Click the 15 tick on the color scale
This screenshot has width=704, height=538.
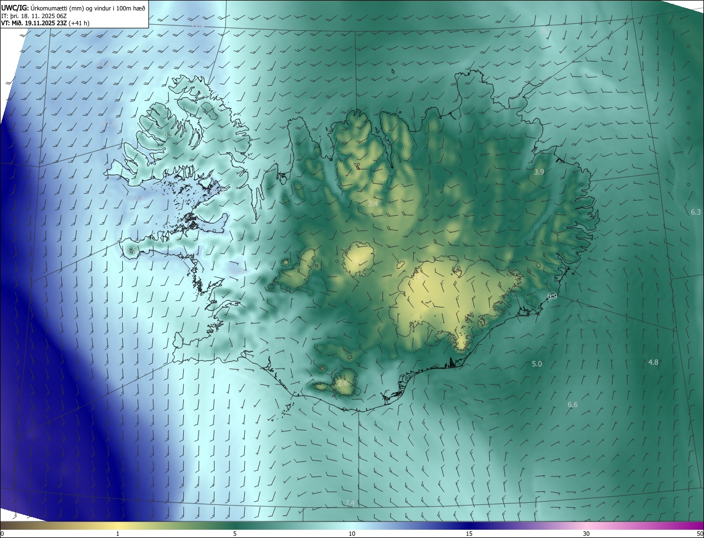[x=469, y=534]
